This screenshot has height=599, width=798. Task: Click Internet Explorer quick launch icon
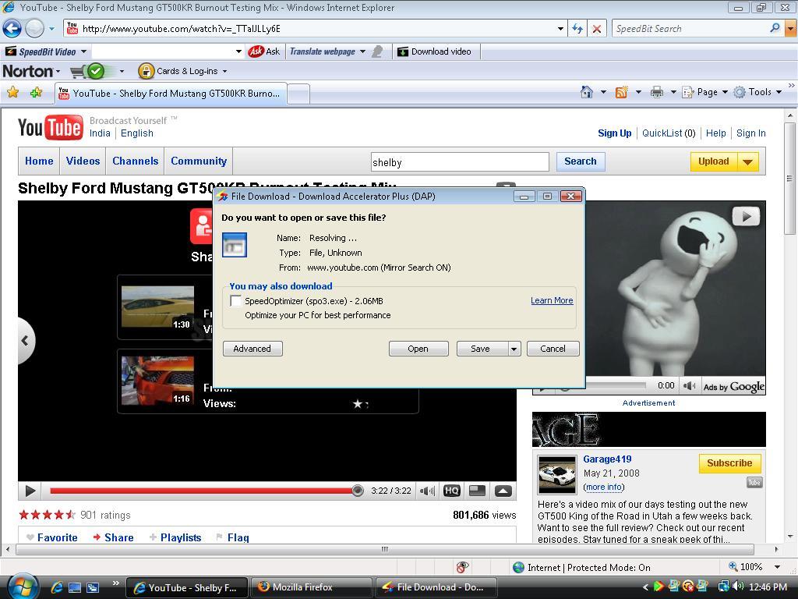tap(56, 587)
